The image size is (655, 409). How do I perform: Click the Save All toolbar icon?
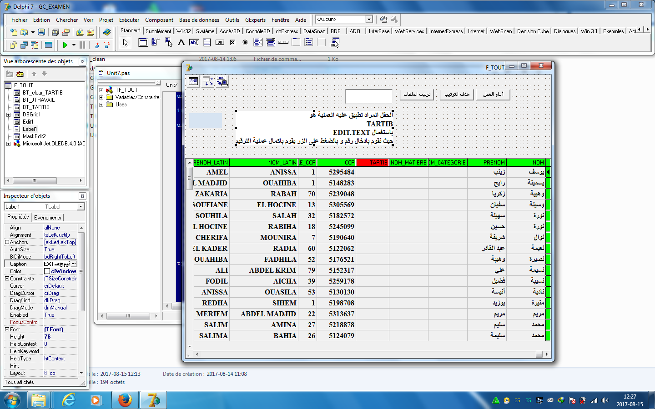pos(55,32)
